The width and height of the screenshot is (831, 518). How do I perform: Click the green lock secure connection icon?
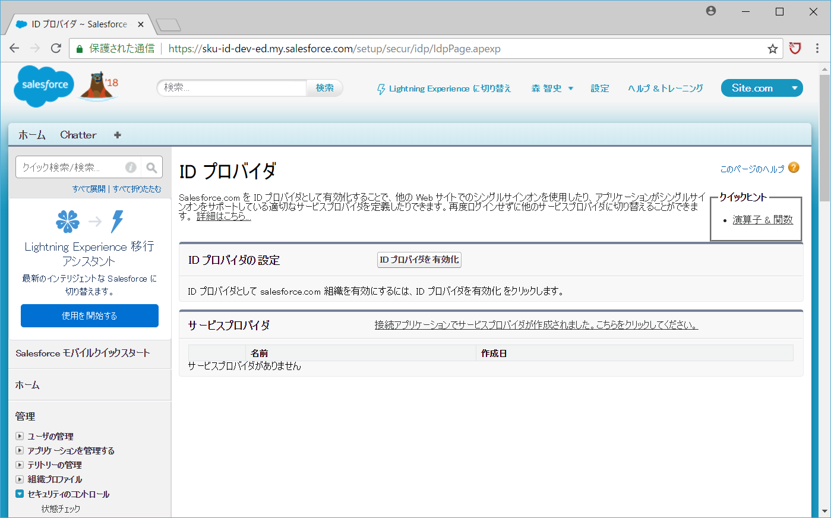79,49
